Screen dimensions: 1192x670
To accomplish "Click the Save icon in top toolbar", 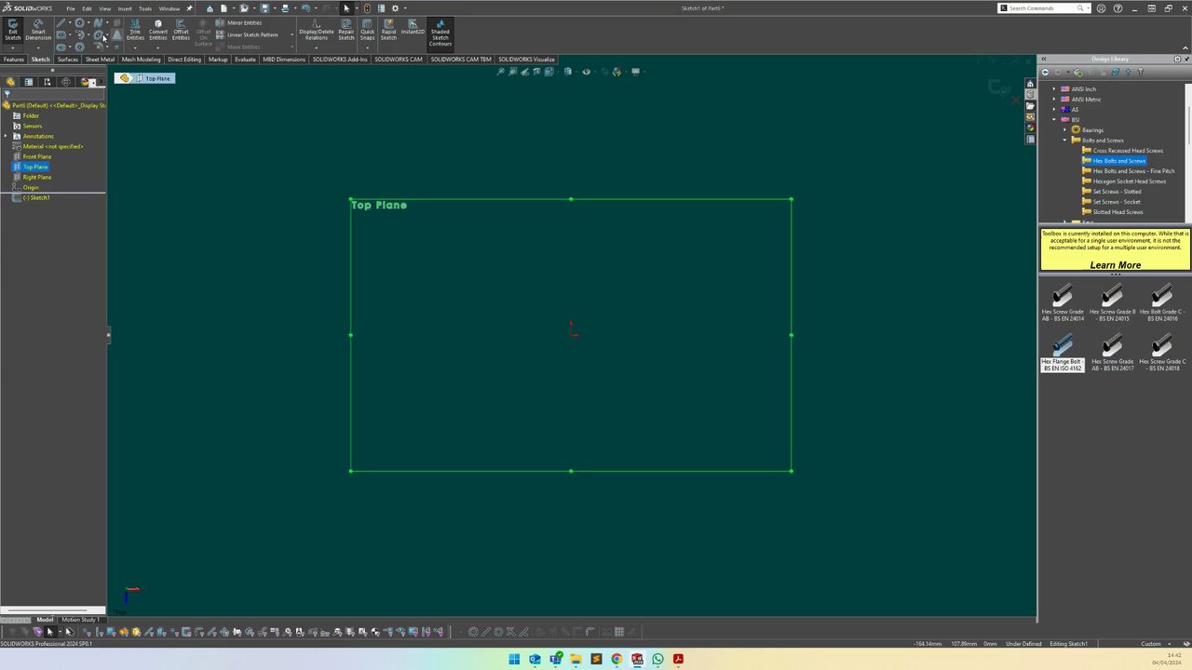I will click(x=264, y=8).
